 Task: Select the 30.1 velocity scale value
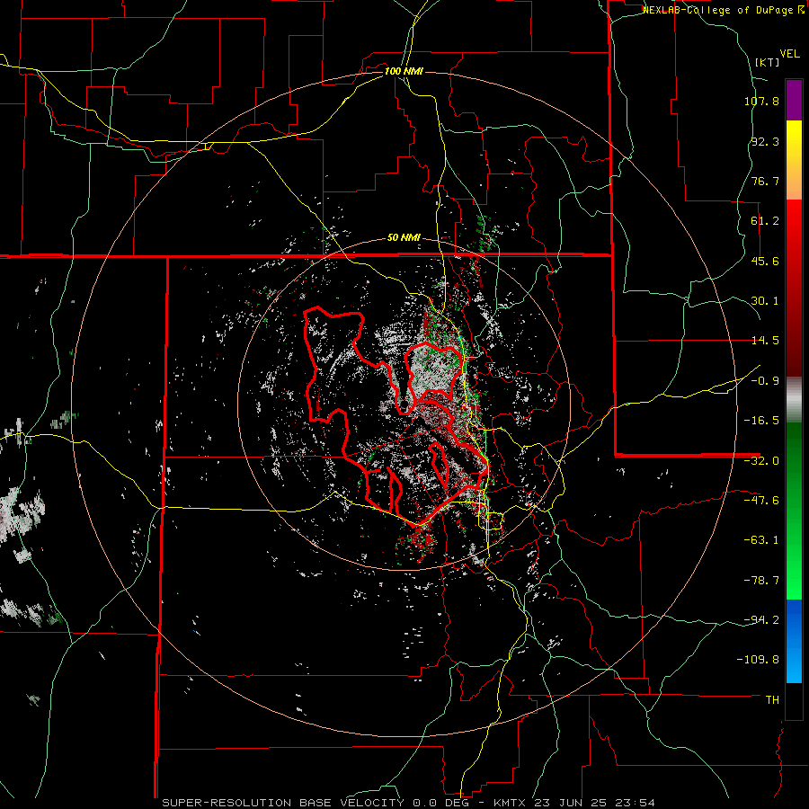click(765, 301)
